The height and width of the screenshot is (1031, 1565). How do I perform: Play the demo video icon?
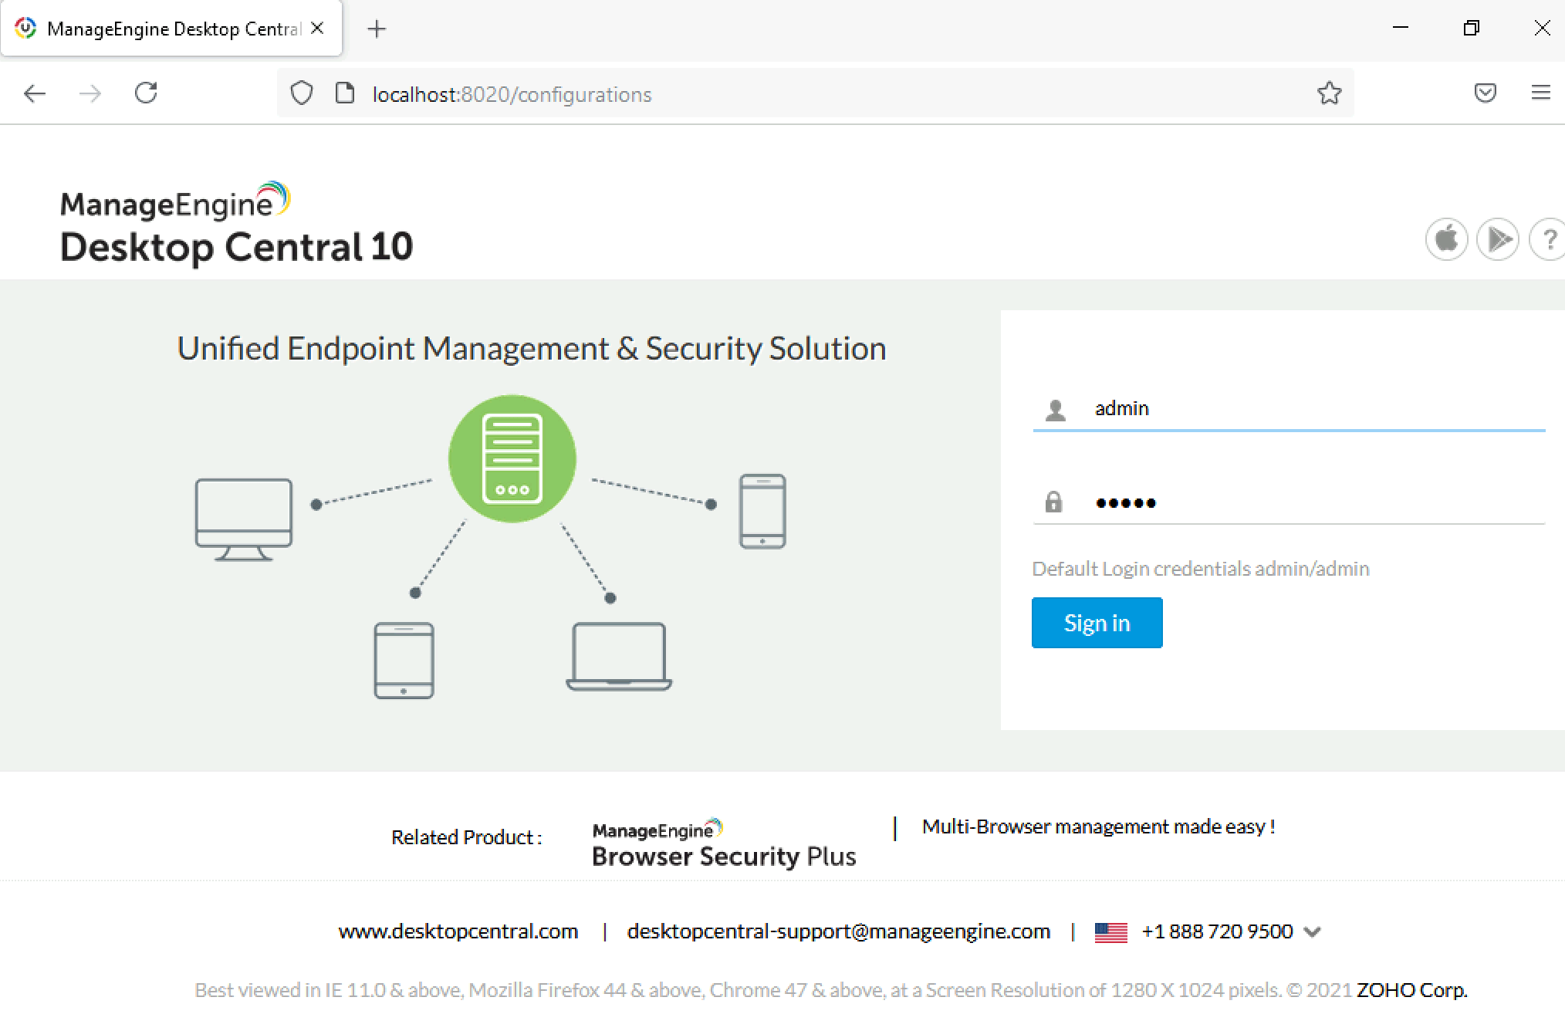click(x=1497, y=239)
